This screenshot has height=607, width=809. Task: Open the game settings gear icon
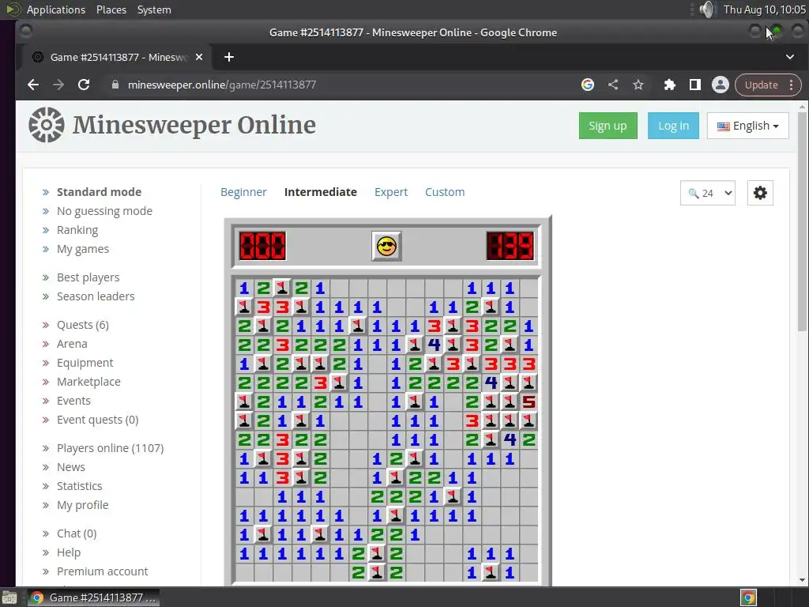click(x=760, y=193)
